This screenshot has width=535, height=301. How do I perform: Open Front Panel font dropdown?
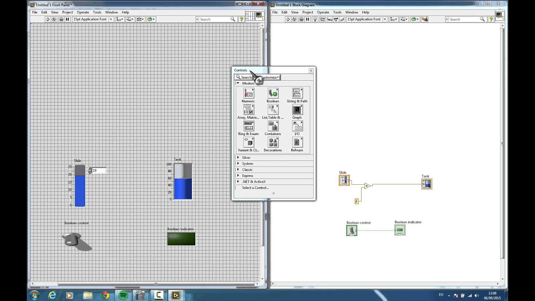click(92, 19)
